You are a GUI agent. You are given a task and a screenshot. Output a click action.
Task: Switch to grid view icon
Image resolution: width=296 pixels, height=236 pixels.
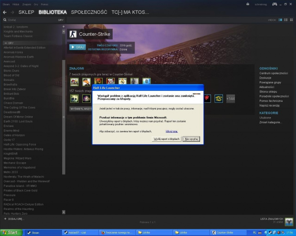click(x=291, y=20)
